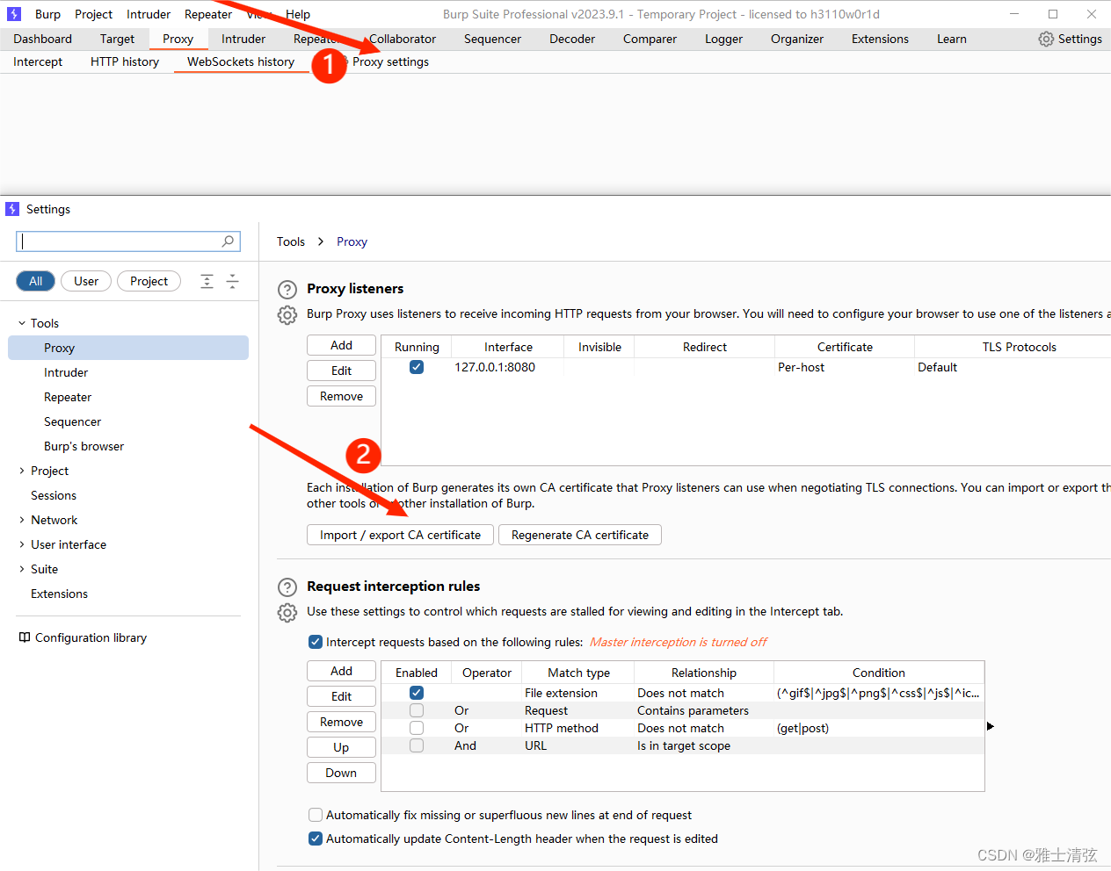The height and width of the screenshot is (871, 1111).
Task: Move interception rule Down
Action: [x=341, y=773]
